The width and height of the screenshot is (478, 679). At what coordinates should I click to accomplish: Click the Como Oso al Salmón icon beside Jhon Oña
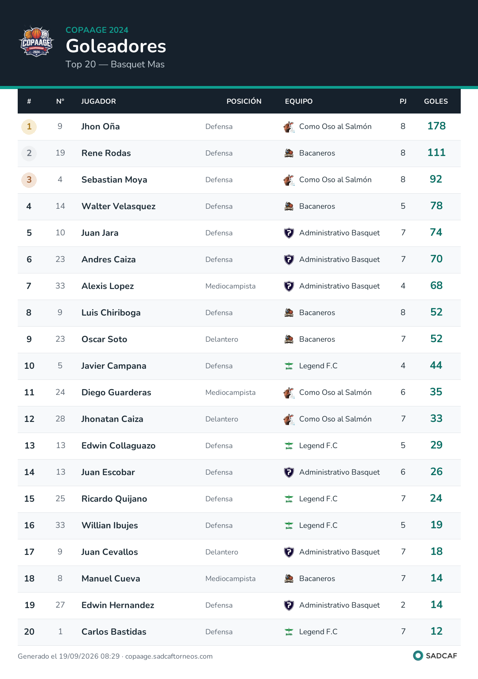coord(289,127)
